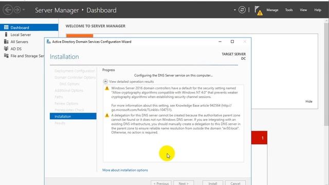Image resolution: width=329 pixels, height=185 pixels.
Task: Select the Results wizard step
Action: pos(60,123)
